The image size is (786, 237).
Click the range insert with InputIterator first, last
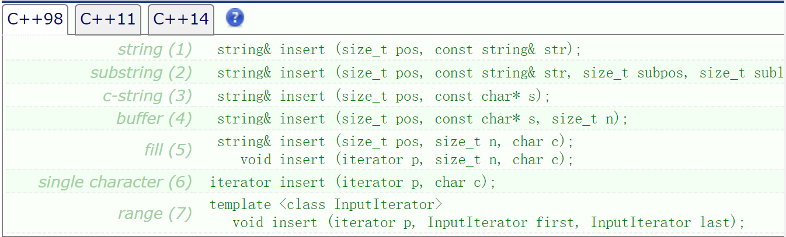tap(489, 222)
